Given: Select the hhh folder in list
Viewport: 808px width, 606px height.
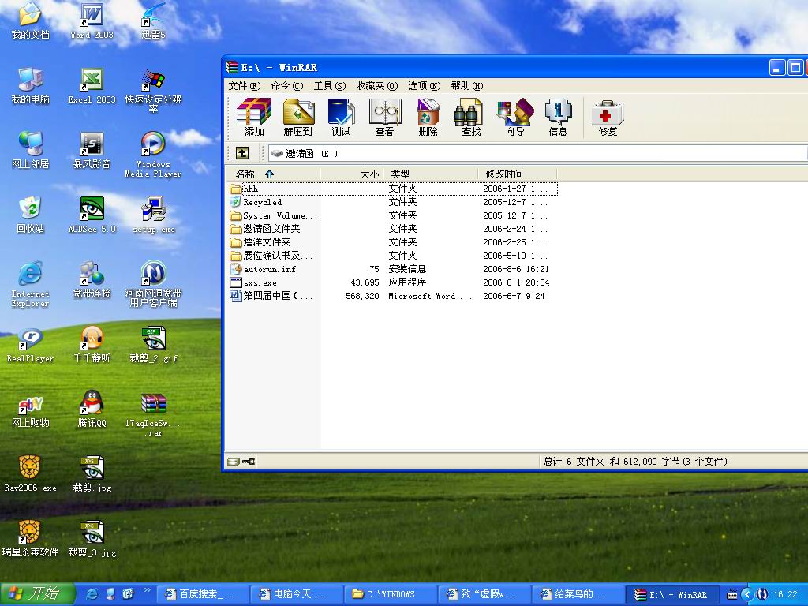Looking at the screenshot, I should pos(250,189).
